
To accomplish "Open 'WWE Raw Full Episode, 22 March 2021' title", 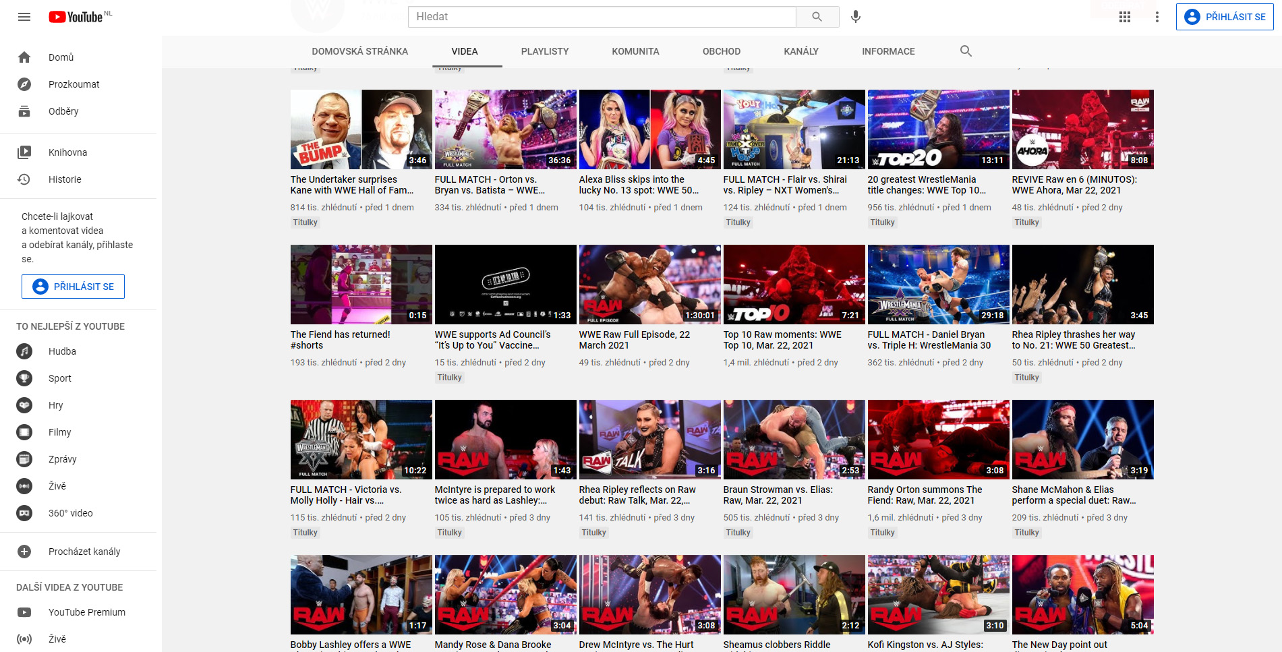I will click(x=634, y=340).
